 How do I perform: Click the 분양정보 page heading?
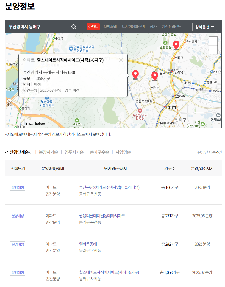point(20,6)
